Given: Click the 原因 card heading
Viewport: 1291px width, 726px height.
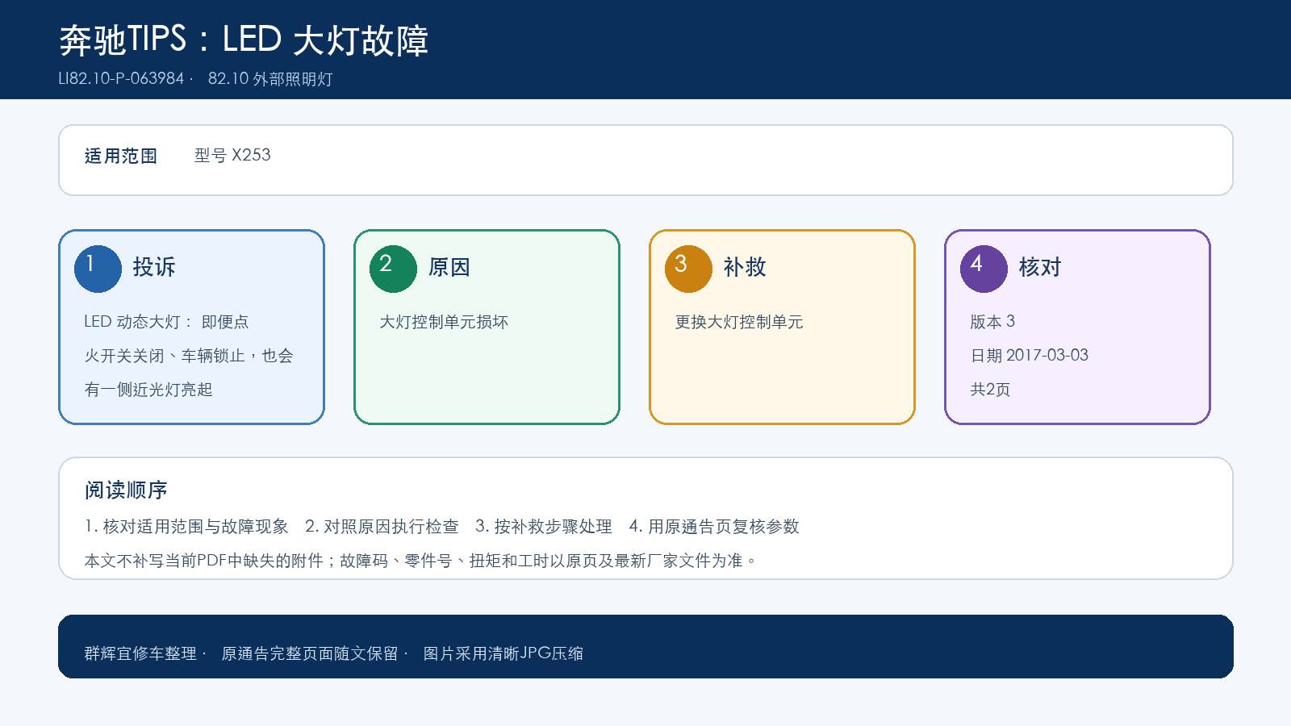Looking at the screenshot, I should tap(449, 267).
